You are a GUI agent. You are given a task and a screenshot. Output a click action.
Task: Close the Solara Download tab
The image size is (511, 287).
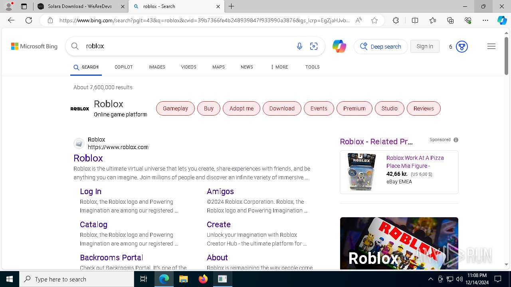(x=123, y=6)
